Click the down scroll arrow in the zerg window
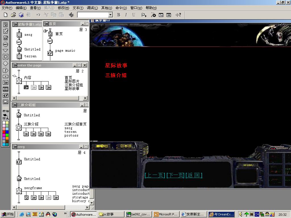Viewport: 291px width, 218px height. coord(92,203)
